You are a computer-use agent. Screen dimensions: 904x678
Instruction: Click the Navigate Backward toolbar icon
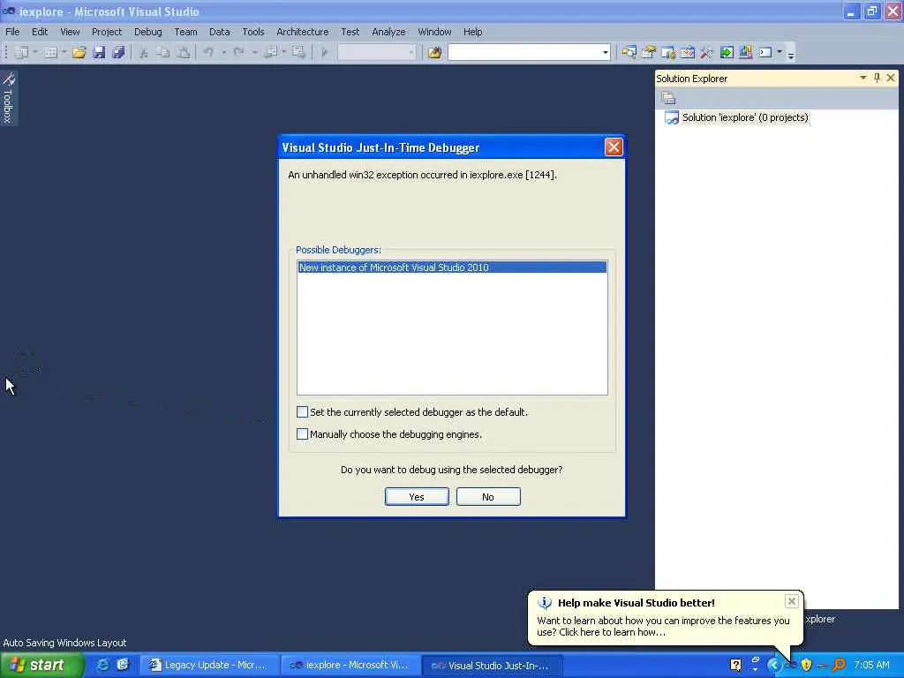pos(270,52)
